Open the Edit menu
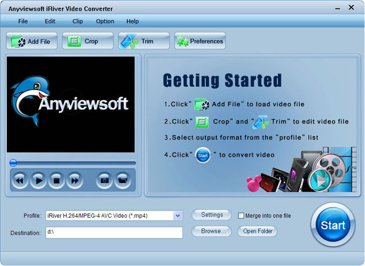 pyautogui.click(x=50, y=21)
